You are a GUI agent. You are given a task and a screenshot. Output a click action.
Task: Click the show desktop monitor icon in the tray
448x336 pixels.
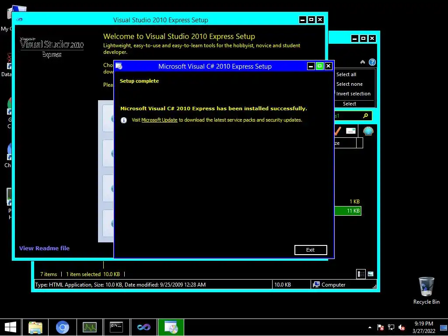click(444, 327)
